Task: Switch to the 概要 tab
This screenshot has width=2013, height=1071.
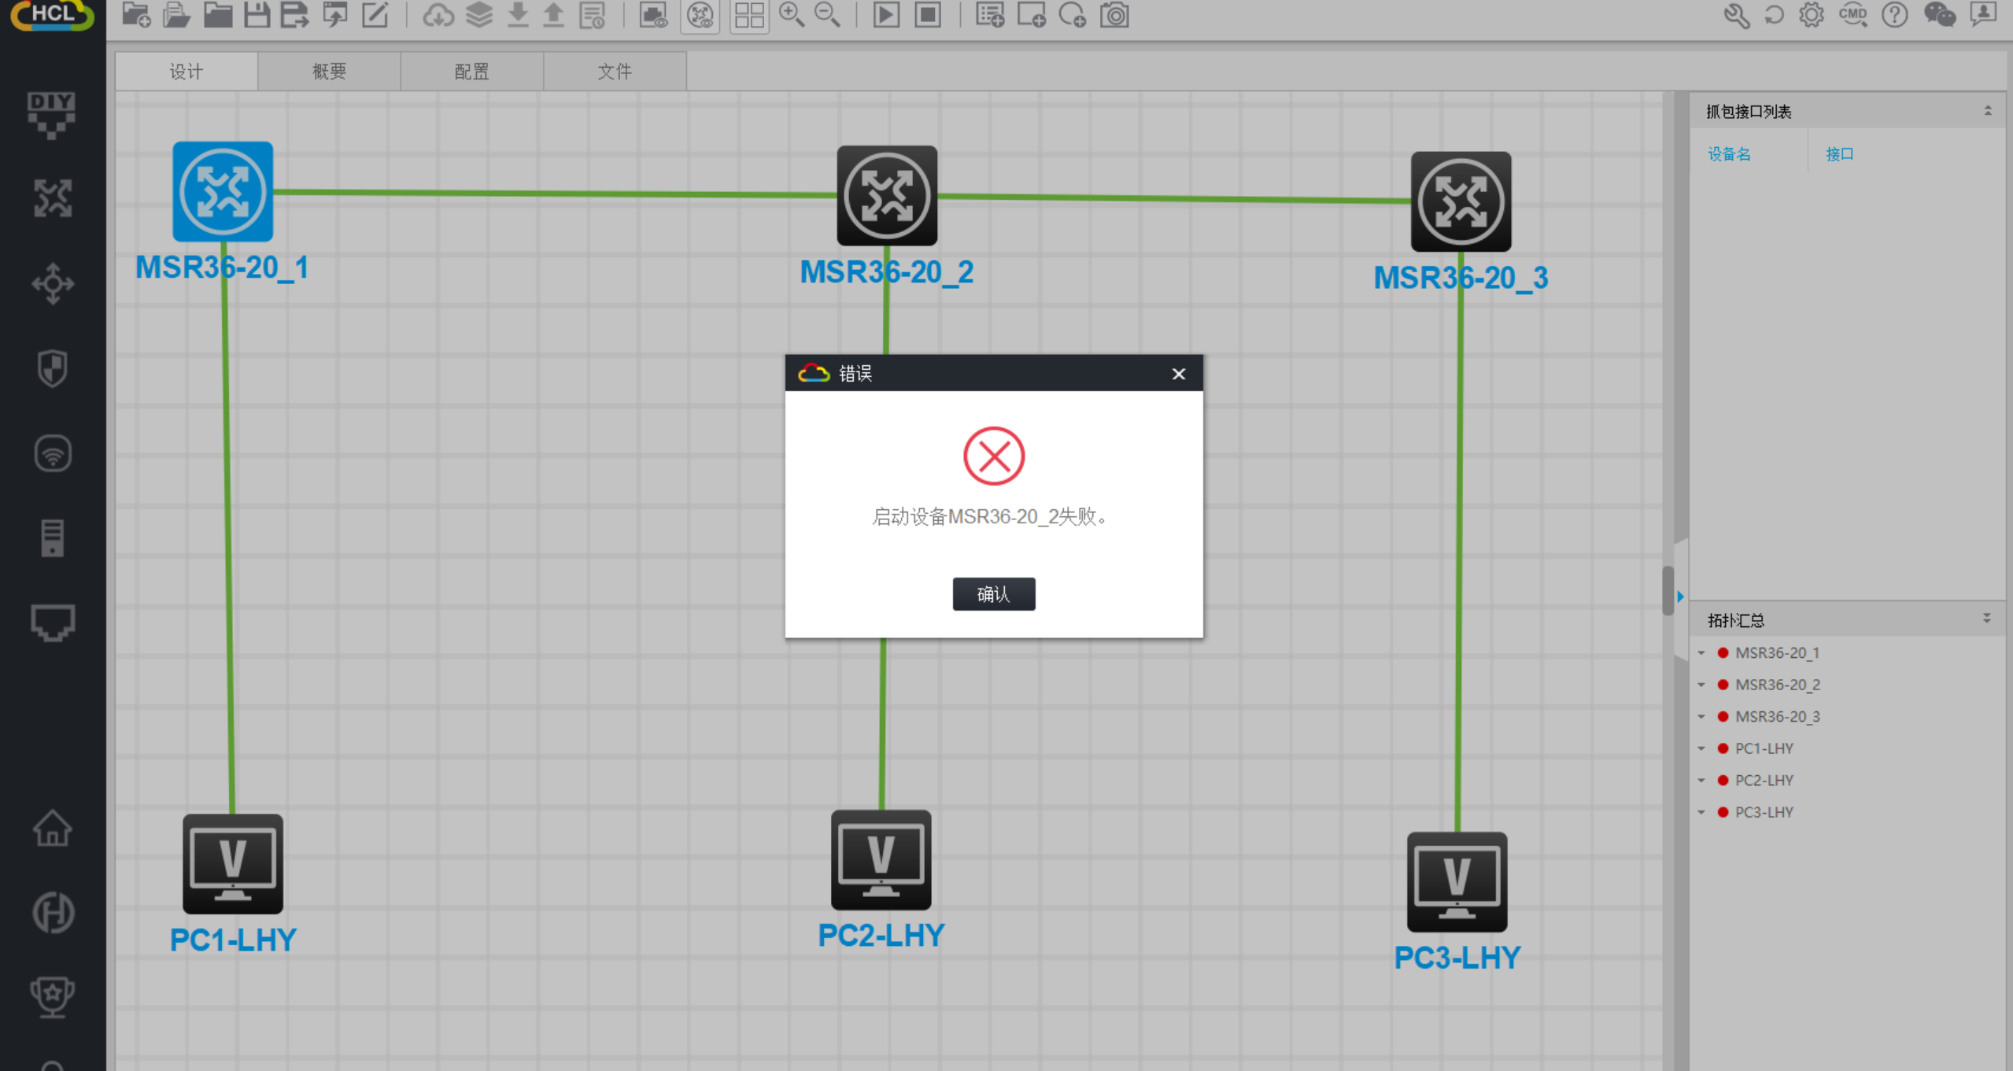Action: [329, 72]
